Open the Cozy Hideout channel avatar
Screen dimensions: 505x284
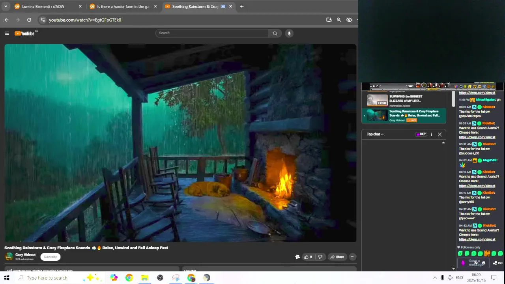9,257
